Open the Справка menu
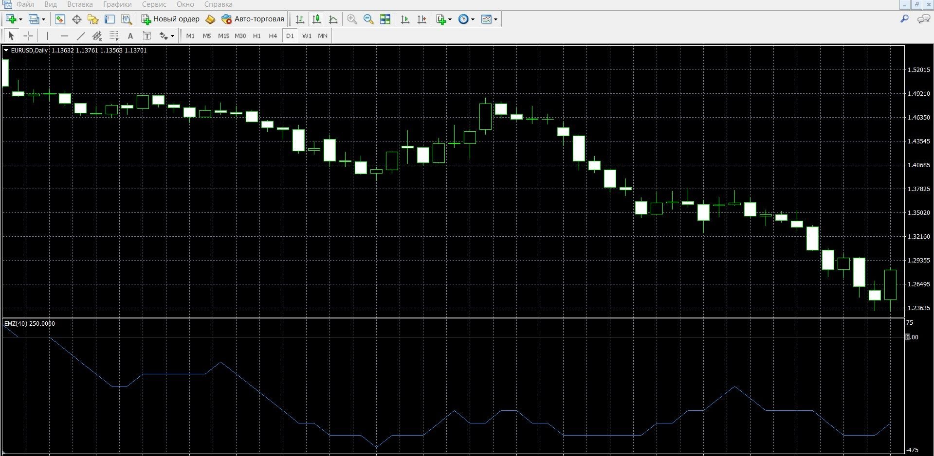934x456 pixels. pos(219,4)
